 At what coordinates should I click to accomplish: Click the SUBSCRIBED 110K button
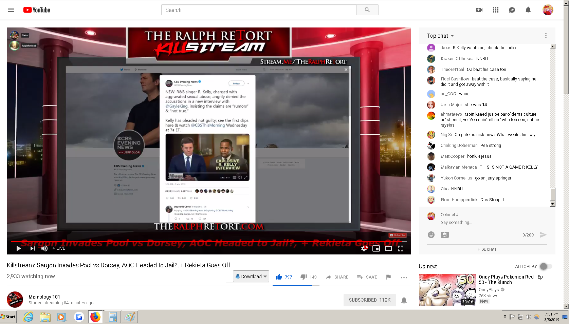370,300
